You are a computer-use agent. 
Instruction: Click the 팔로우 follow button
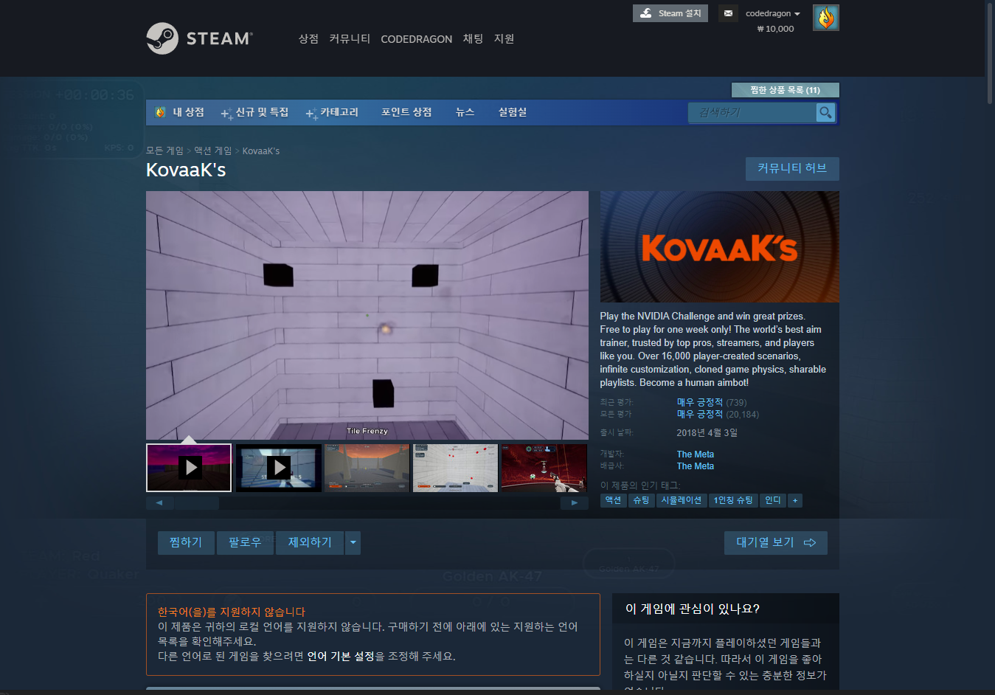point(245,542)
